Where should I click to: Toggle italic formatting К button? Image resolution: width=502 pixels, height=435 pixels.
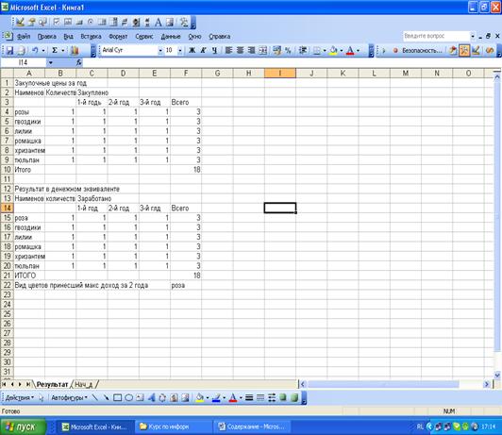pos(203,50)
